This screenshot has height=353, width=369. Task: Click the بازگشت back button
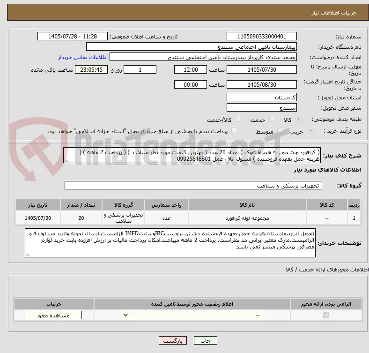(x=173, y=340)
